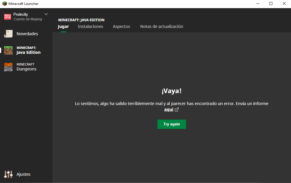Click the Proincity account name
The height and width of the screenshot is (183, 291).
click(21, 14)
